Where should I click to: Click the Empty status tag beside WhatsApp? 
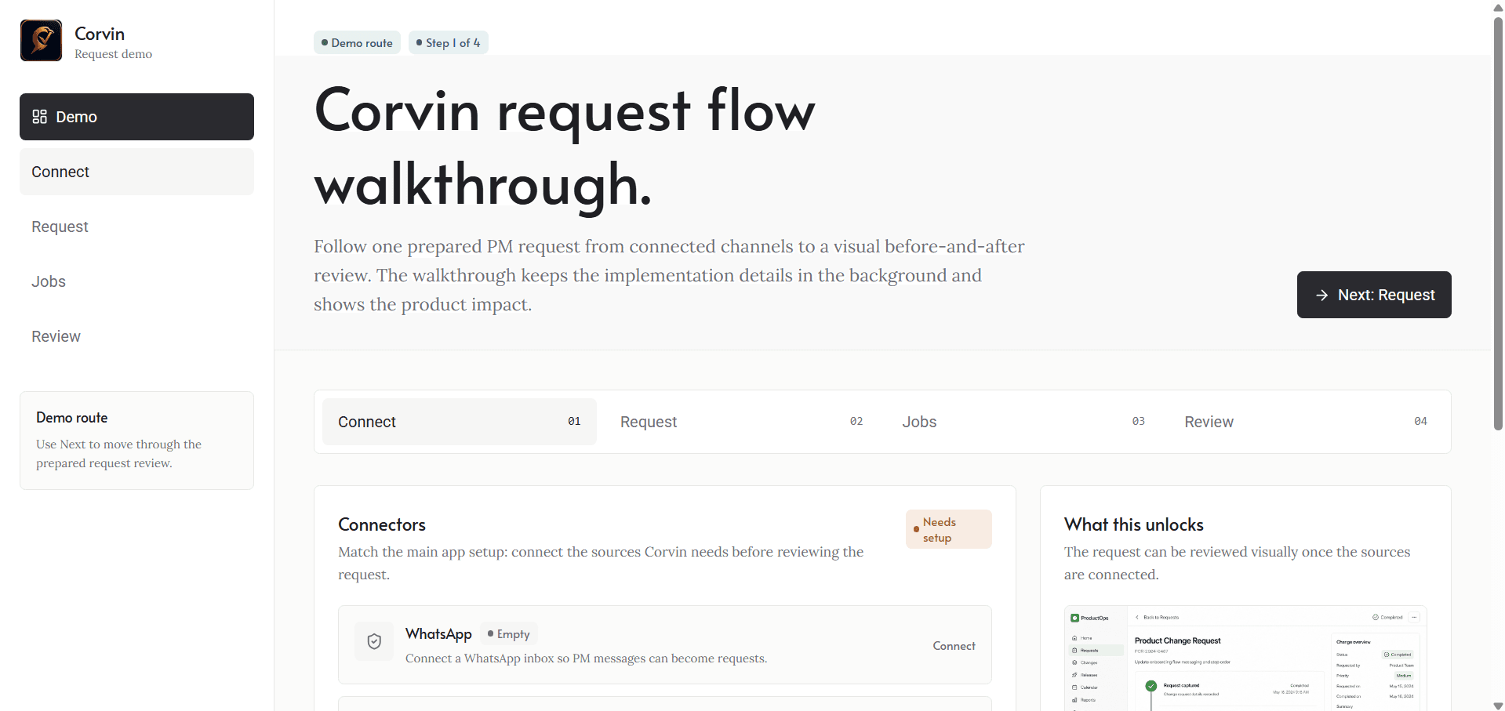(508, 633)
